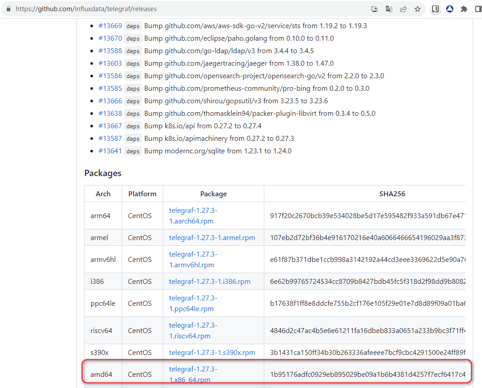Click SHA256 hash starting with 1b95176a
482x388 pixels.
point(368,375)
